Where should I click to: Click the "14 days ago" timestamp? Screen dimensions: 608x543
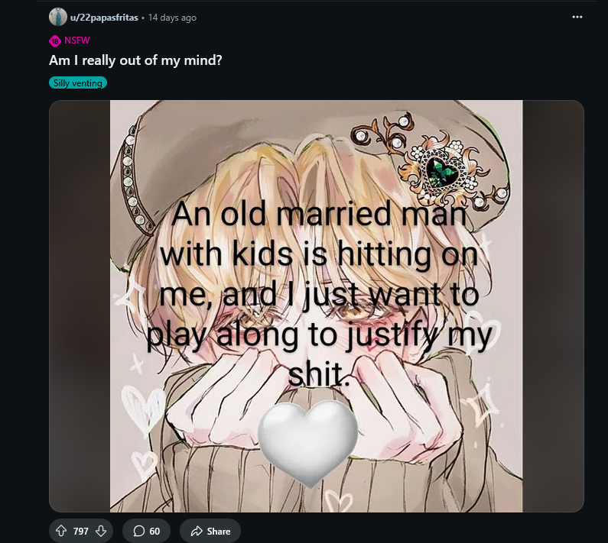click(172, 17)
